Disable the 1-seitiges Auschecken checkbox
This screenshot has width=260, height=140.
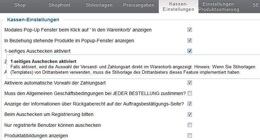[190, 51]
